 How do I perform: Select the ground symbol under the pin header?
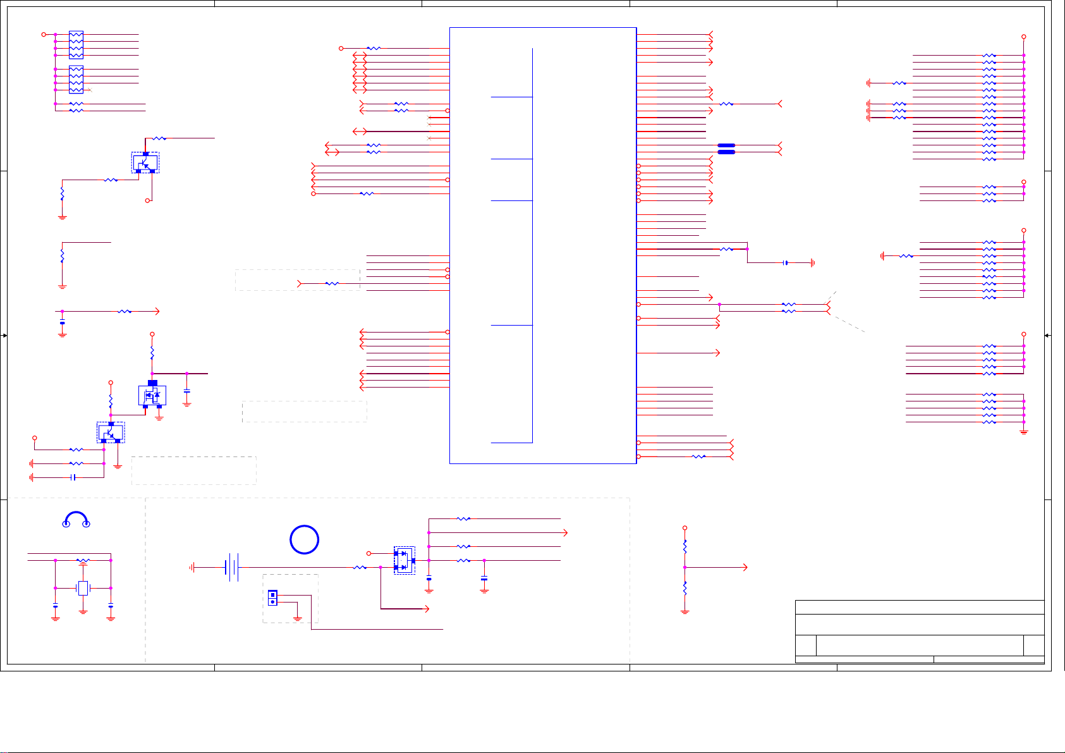tap(297, 618)
